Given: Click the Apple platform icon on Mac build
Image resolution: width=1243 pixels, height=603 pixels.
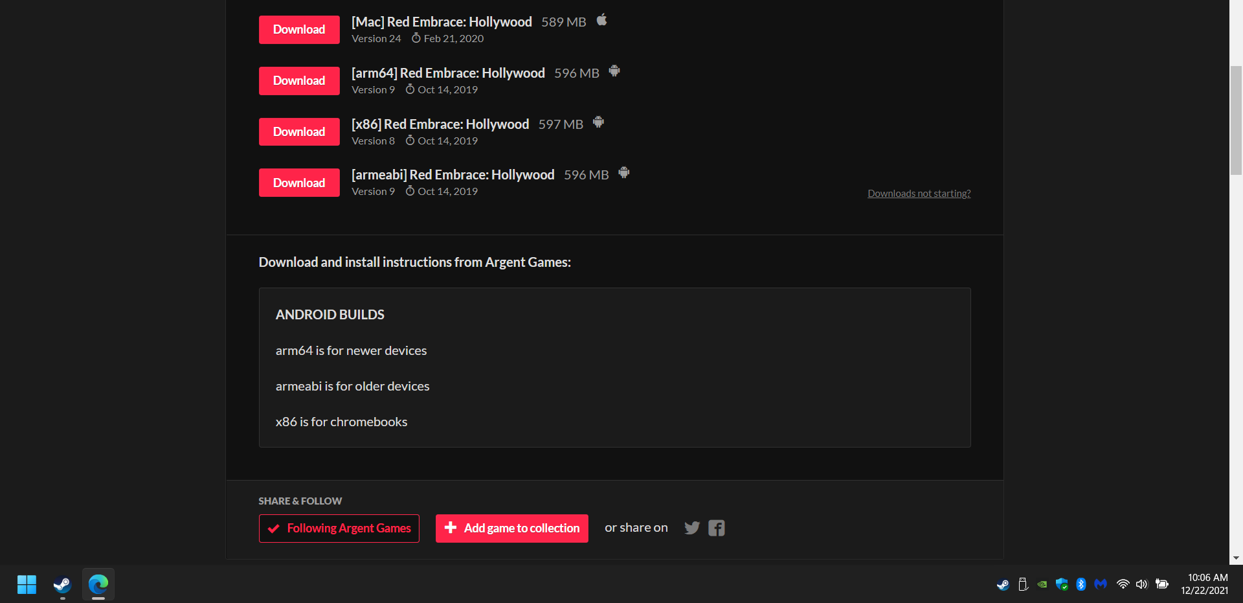Looking at the screenshot, I should coord(602,20).
